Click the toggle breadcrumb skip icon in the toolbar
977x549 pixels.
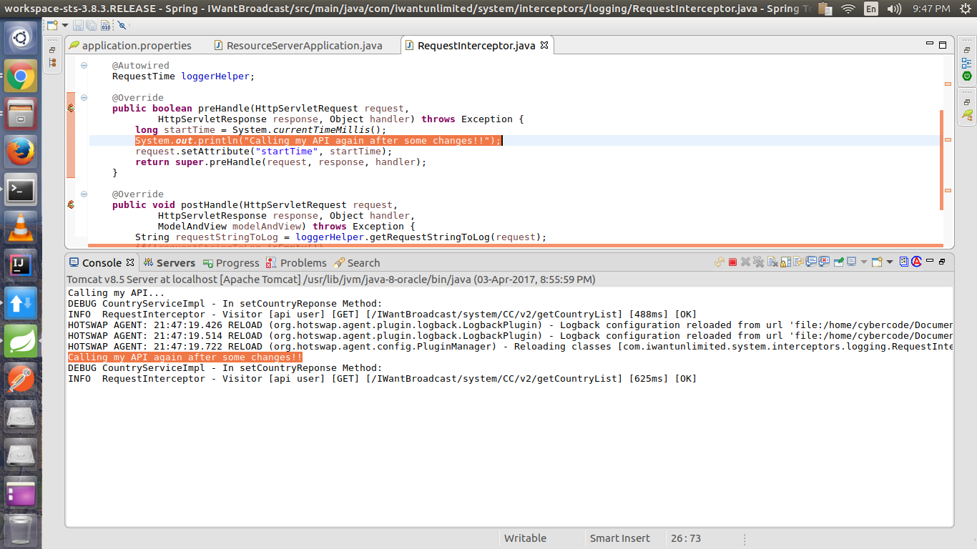pos(122,25)
